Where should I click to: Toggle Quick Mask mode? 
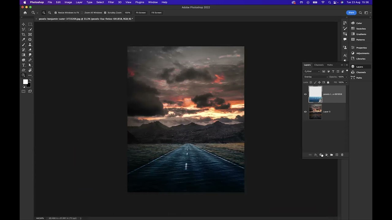pyautogui.click(x=23, y=91)
